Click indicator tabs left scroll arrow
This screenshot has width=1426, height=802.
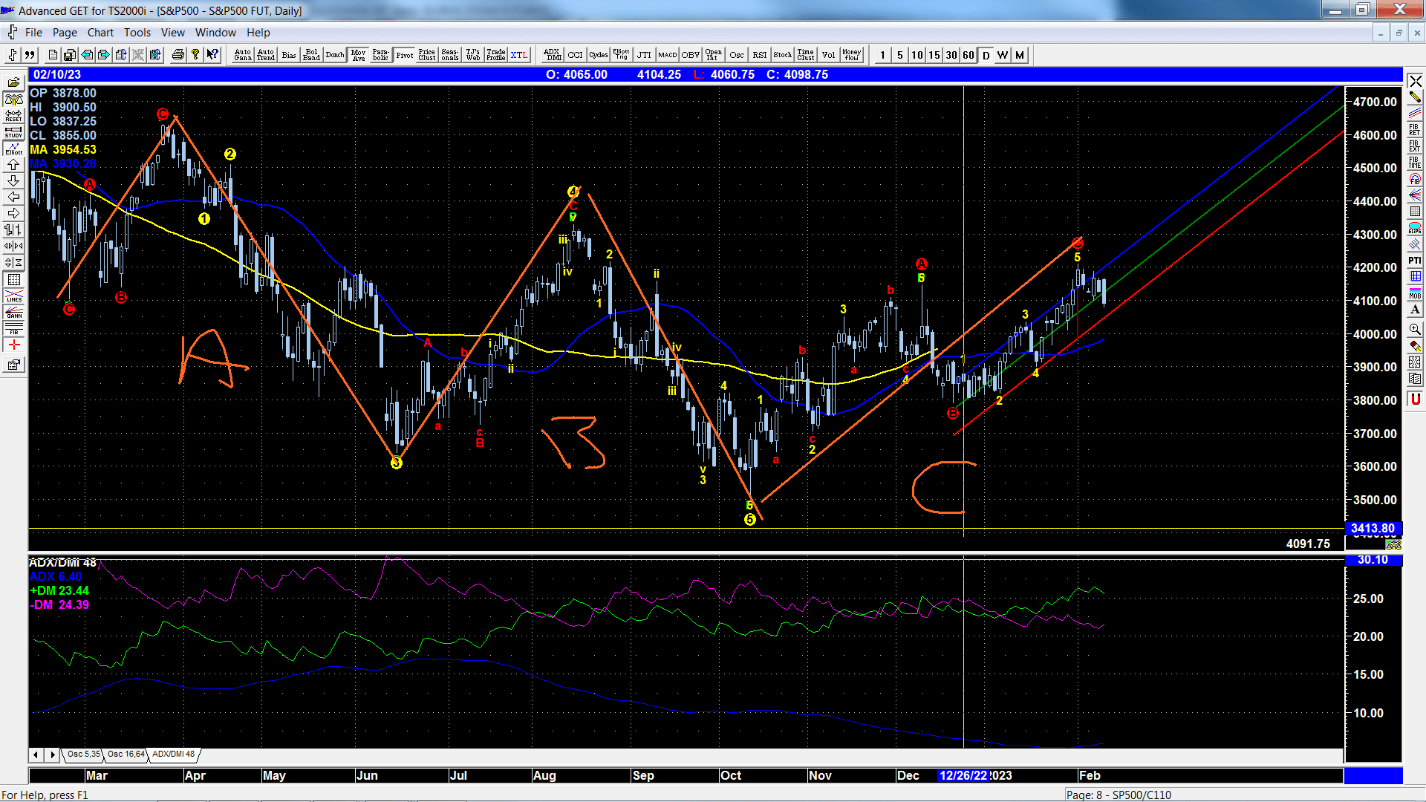click(x=36, y=754)
